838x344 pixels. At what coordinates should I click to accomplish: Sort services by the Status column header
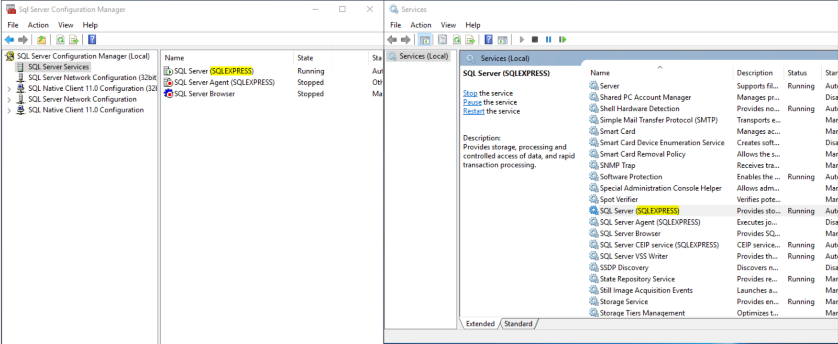click(797, 73)
